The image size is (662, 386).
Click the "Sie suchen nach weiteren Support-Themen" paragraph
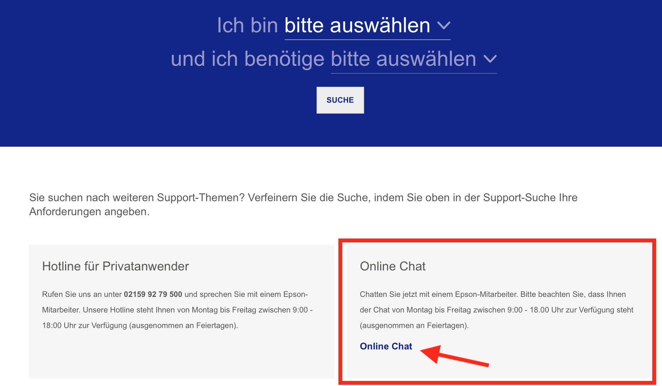303,205
